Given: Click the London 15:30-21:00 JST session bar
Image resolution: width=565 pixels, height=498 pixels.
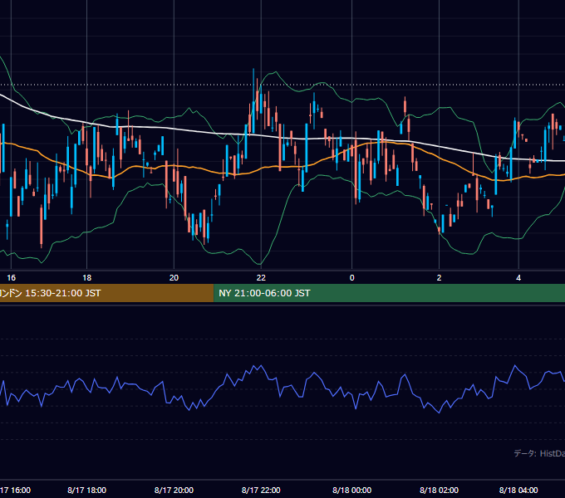Looking at the screenshot, I should click(106, 293).
